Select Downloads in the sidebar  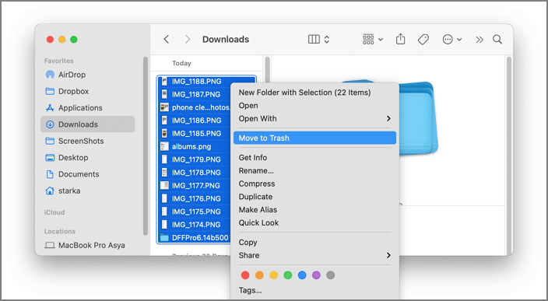pyautogui.click(x=87, y=124)
